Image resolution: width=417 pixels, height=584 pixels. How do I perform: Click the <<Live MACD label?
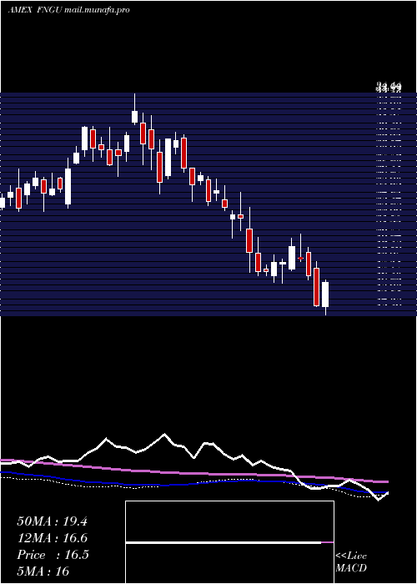(351, 561)
